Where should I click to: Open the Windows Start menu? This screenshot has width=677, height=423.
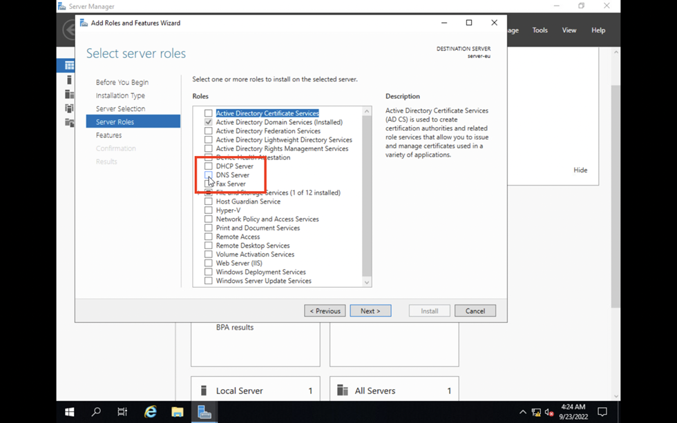[70, 412]
